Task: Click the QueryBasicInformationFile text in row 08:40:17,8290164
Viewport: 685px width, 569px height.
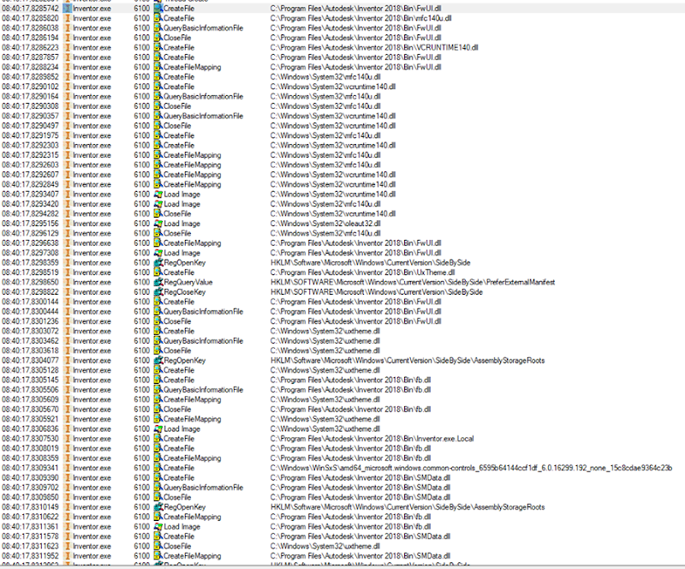Action: click(x=203, y=96)
